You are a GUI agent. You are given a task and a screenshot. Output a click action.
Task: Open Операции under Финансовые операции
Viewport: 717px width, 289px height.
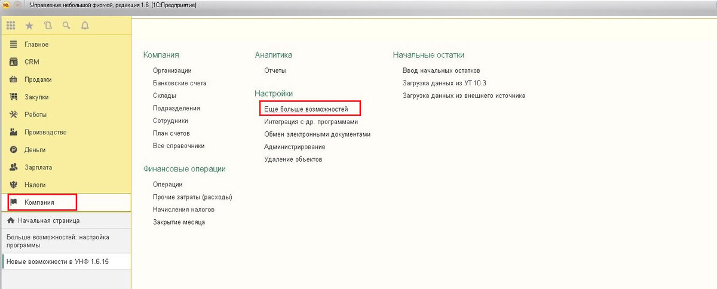point(168,185)
